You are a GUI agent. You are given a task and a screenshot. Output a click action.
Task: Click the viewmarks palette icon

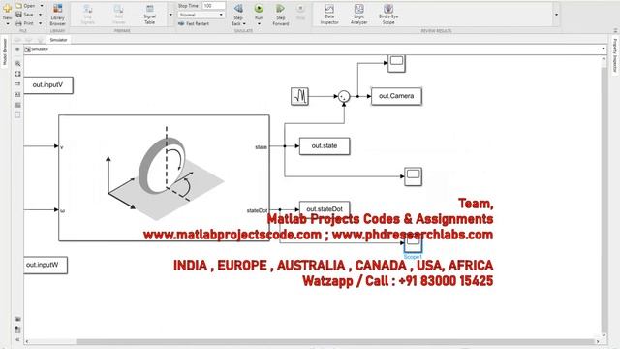tap(17, 330)
